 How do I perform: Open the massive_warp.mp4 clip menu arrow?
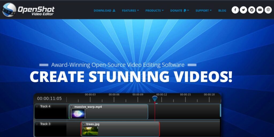coord(72,107)
